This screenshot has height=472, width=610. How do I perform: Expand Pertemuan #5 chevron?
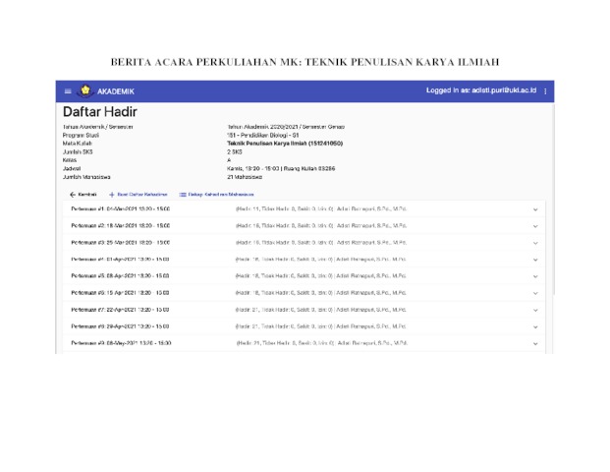535,277
